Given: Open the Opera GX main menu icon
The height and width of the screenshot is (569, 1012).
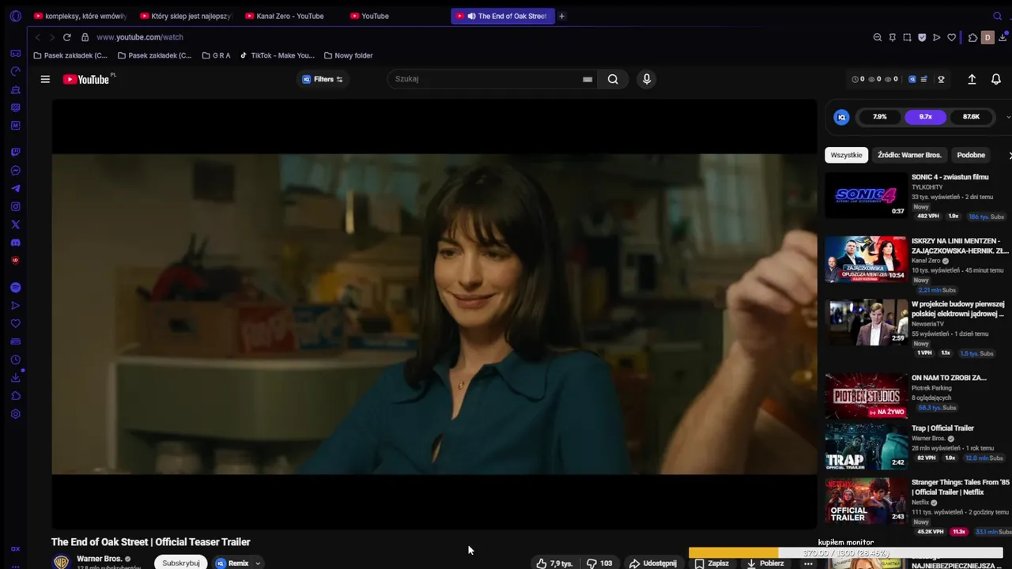Looking at the screenshot, I should pyautogui.click(x=15, y=16).
